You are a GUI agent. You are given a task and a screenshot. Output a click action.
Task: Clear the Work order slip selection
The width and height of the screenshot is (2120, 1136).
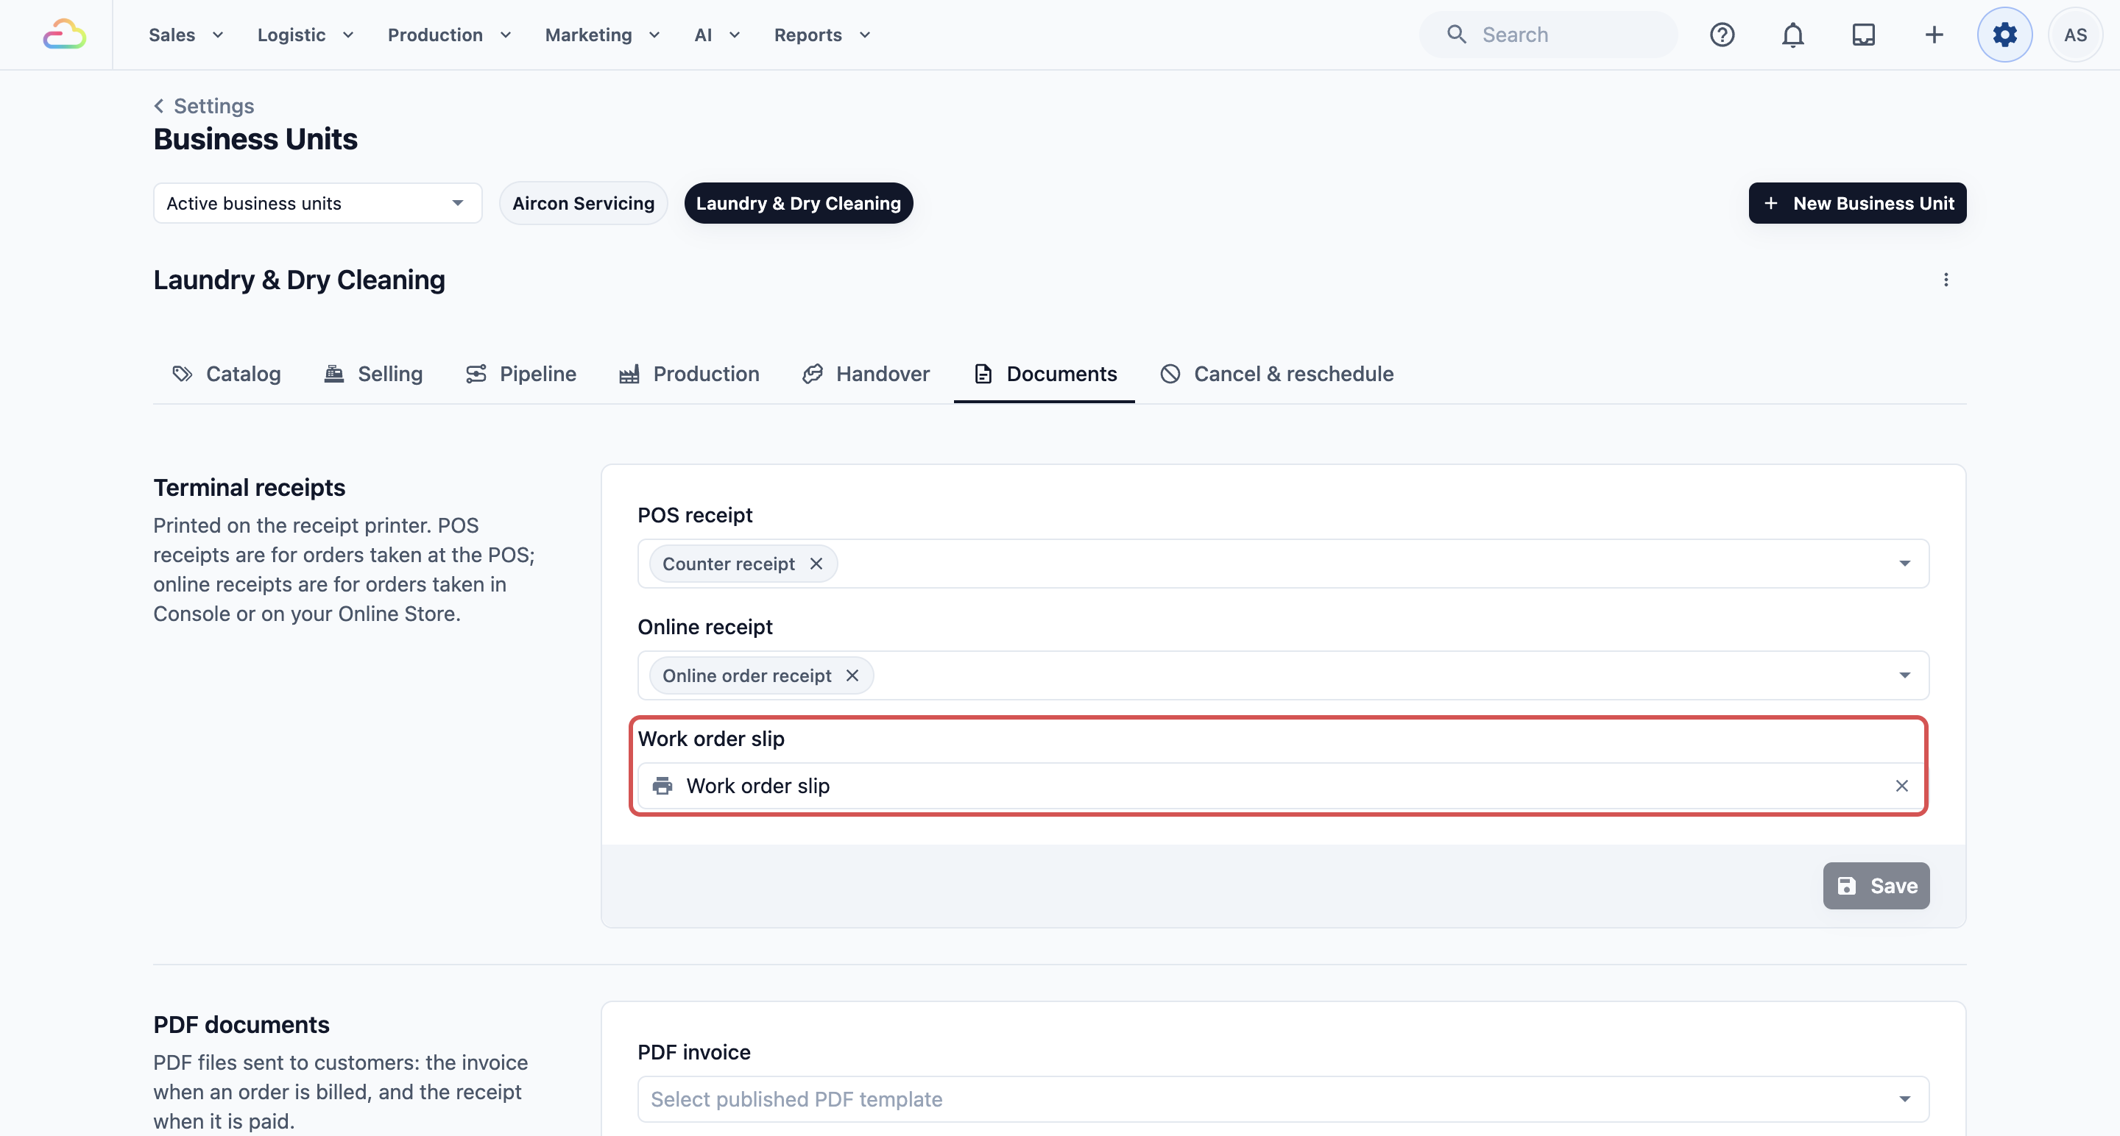point(1902,786)
